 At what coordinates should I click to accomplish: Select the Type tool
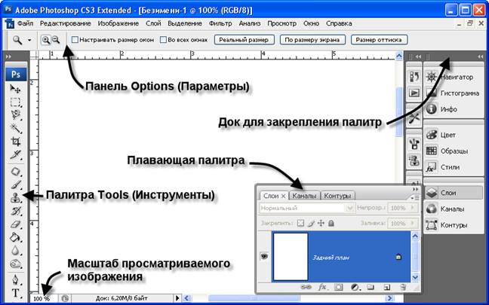coord(15,293)
